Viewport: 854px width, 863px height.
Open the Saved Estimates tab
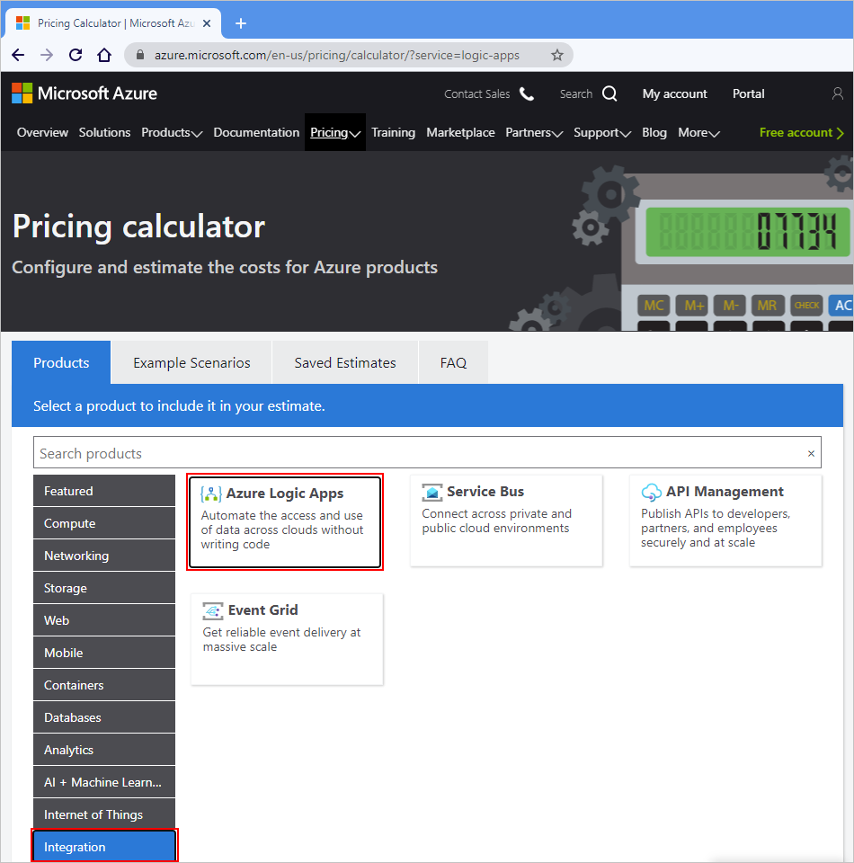point(344,362)
